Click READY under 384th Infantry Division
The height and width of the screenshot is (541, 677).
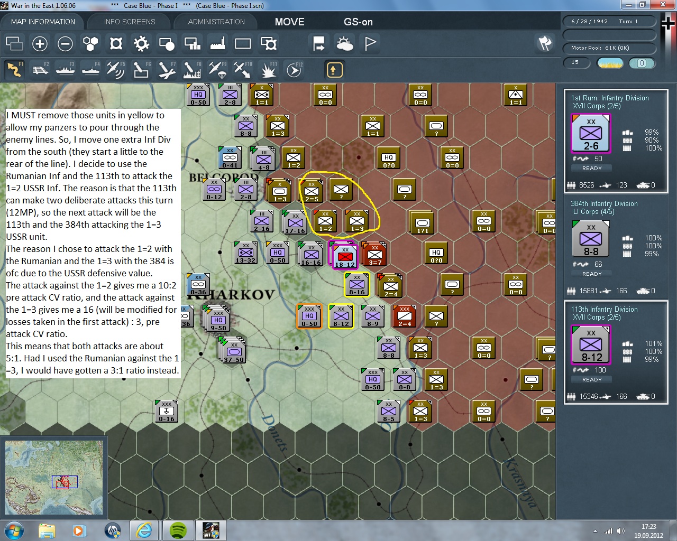(x=592, y=274)
